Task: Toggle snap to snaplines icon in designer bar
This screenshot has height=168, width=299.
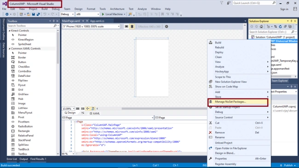Action: pos(88,109)
